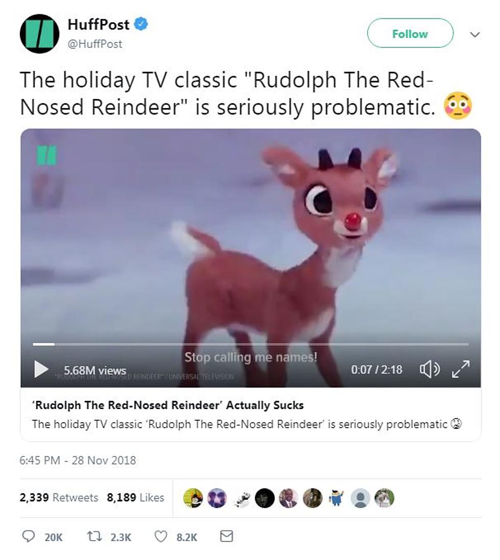Mute video with the speaker icon
The height and width of the screenshot is (560, 500).
pyautogui.click(x=430, y=369)
